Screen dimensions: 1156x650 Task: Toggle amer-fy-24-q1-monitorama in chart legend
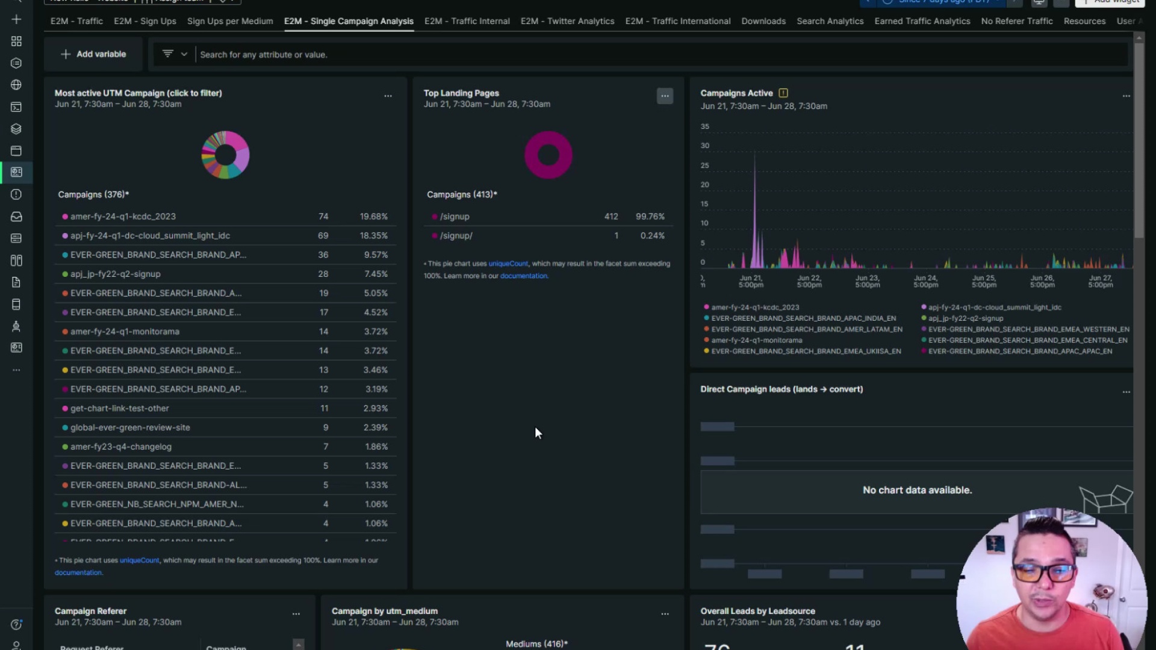[753, 340]
